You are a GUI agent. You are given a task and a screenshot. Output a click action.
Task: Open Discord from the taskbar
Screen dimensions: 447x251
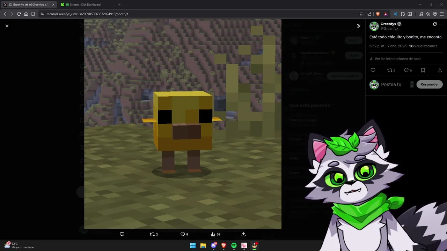click(x=213, y=245)
